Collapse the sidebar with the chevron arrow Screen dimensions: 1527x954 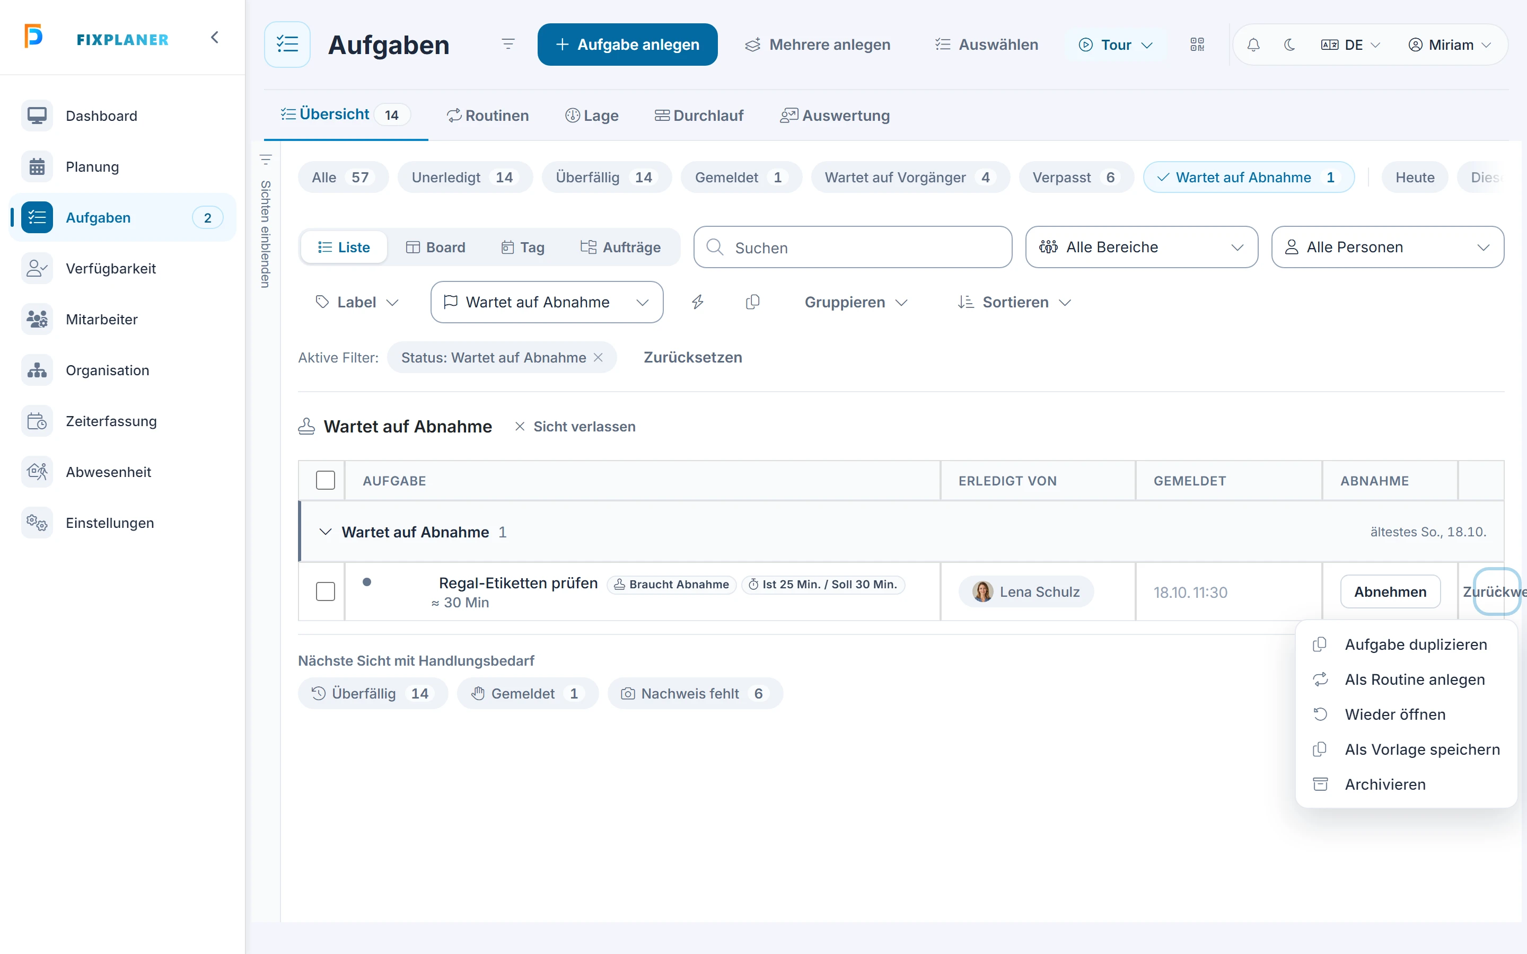215,37
